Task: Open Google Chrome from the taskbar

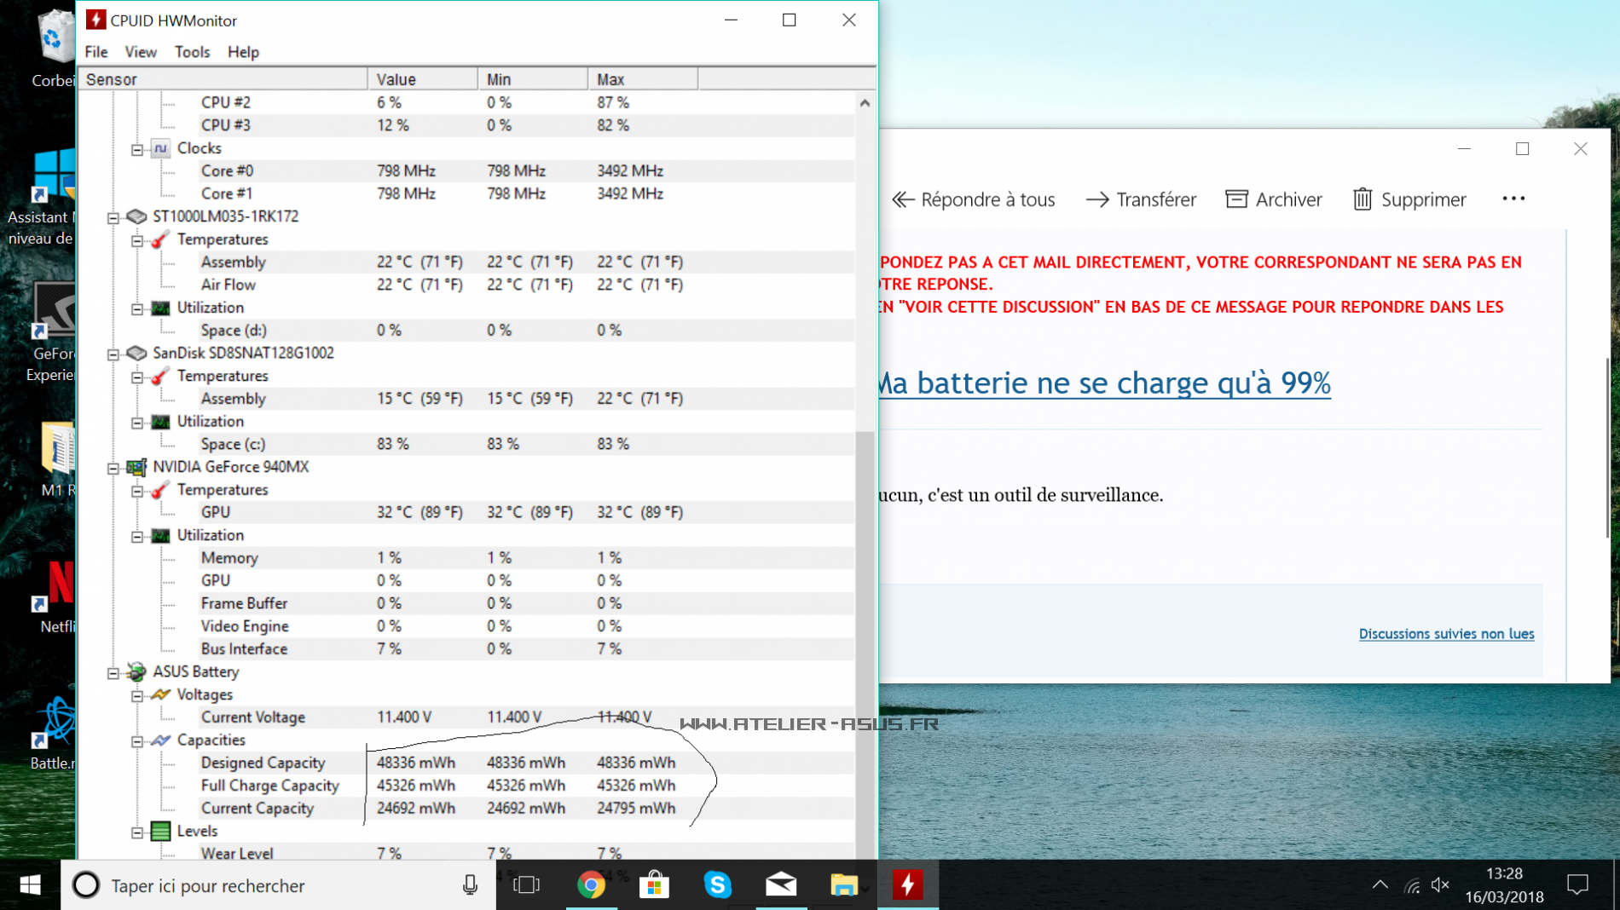Action: [x=591, y=885]
